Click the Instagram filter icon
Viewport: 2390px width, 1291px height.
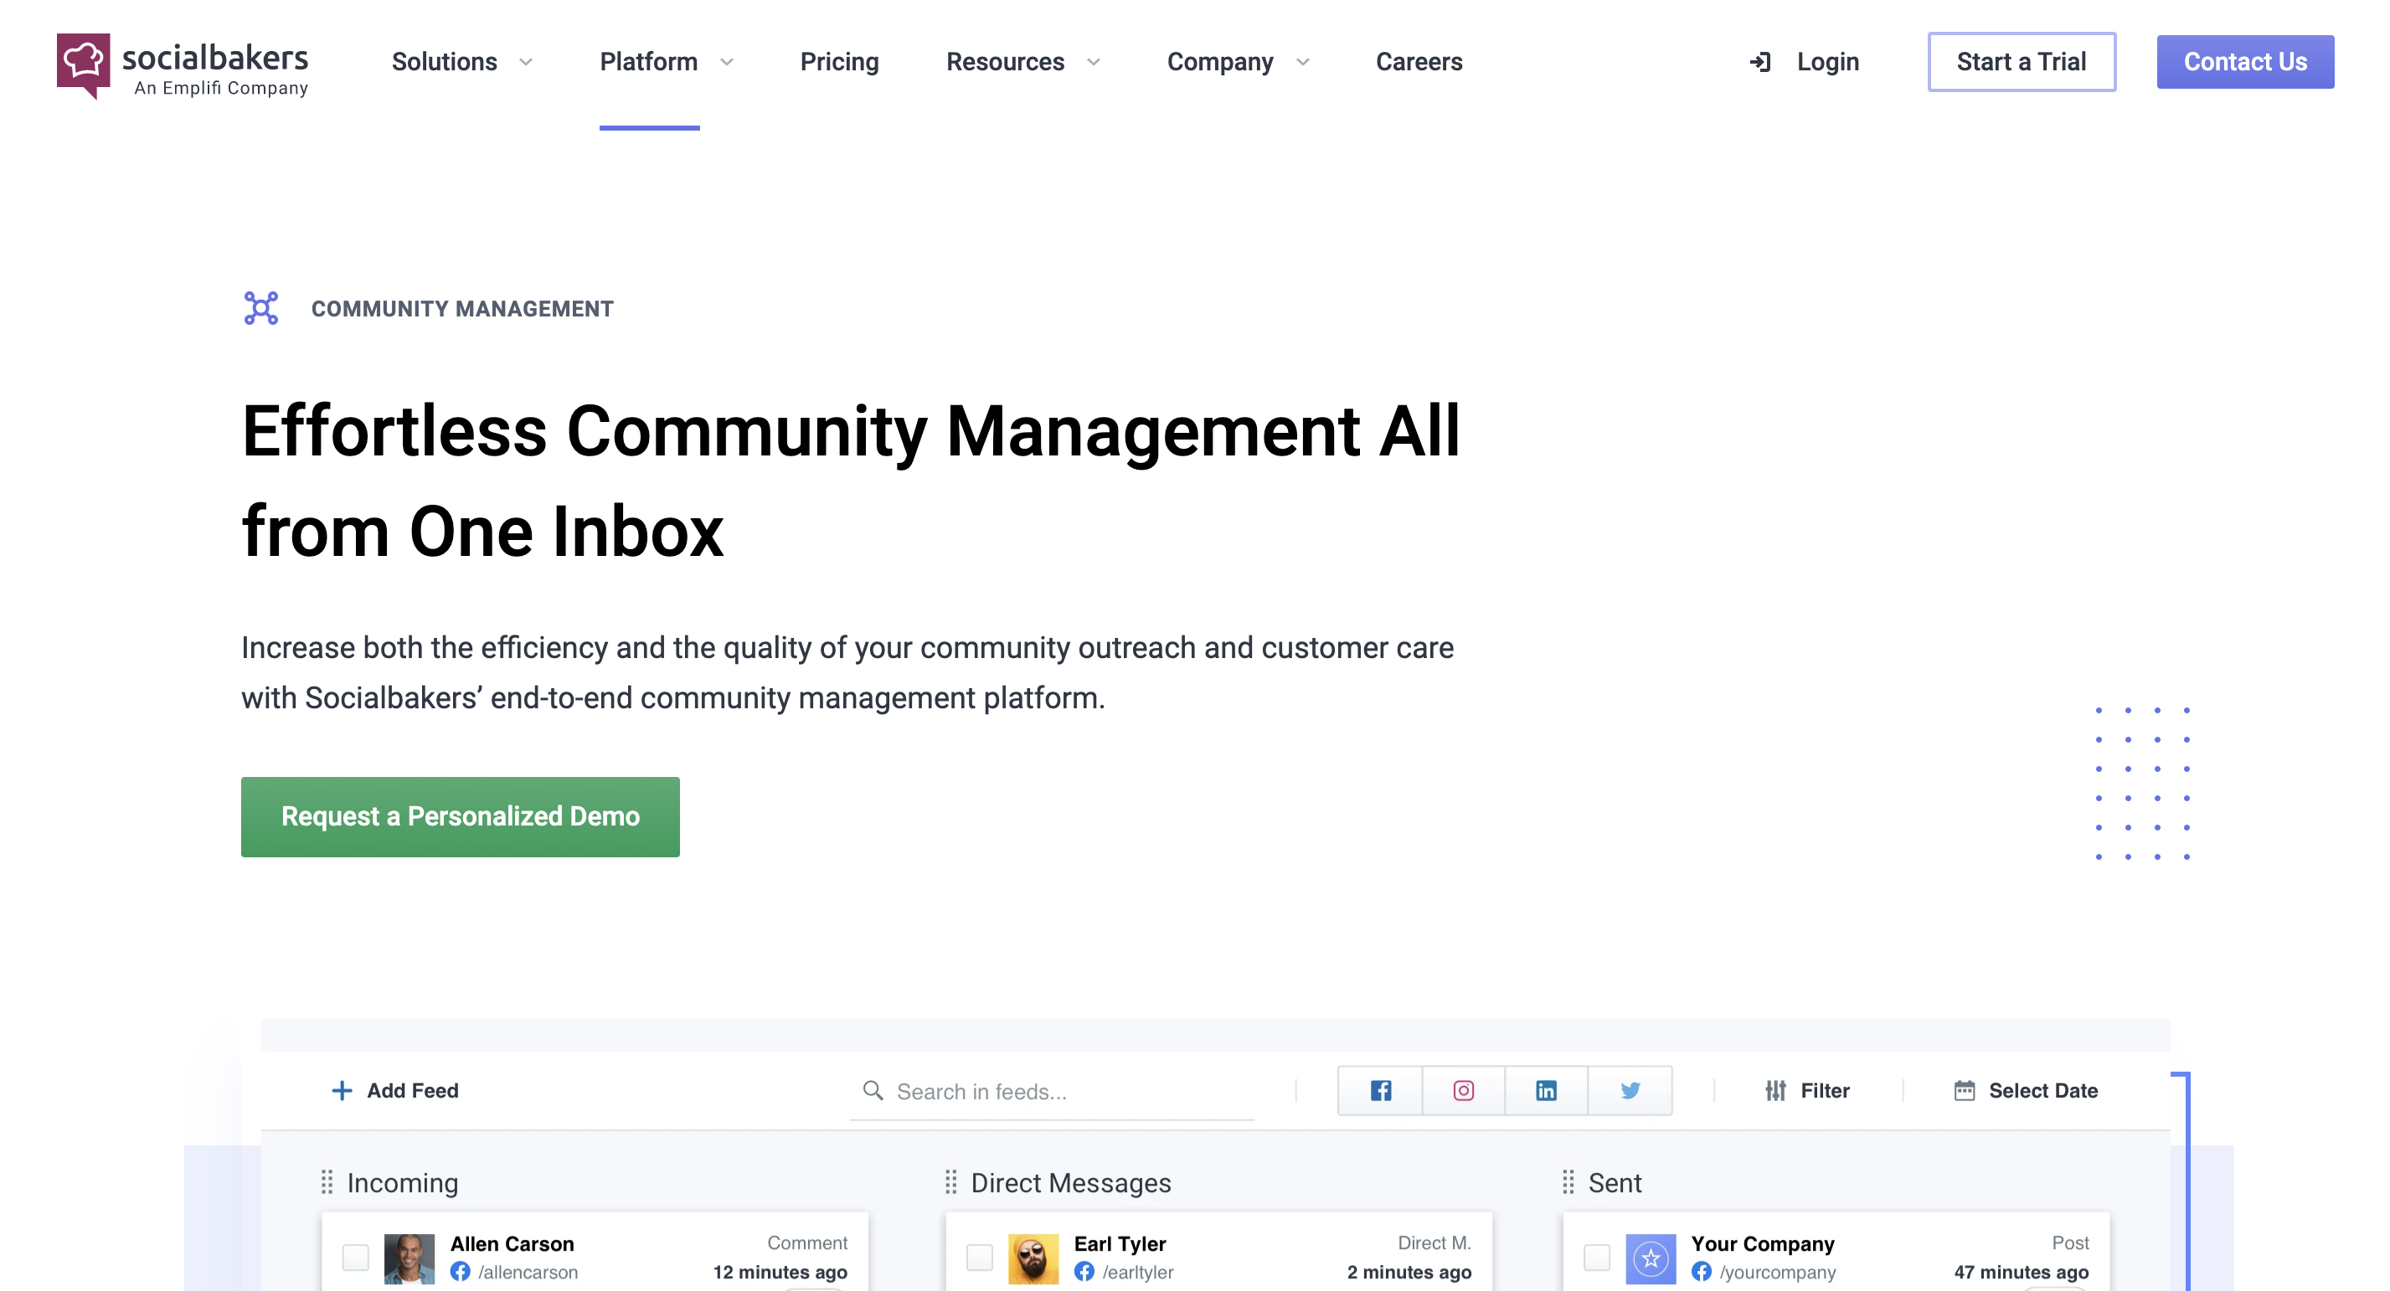pos(1463,1091)
